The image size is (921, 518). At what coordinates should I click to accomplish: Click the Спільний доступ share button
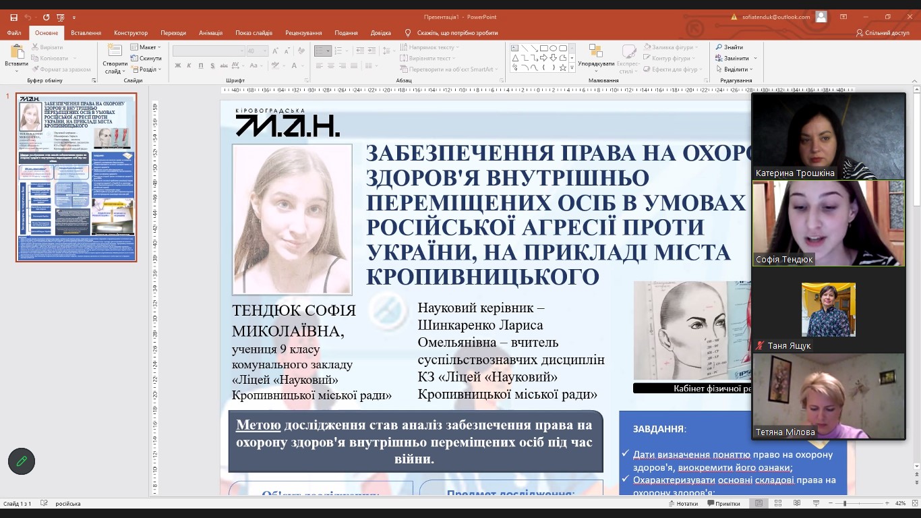882,33
